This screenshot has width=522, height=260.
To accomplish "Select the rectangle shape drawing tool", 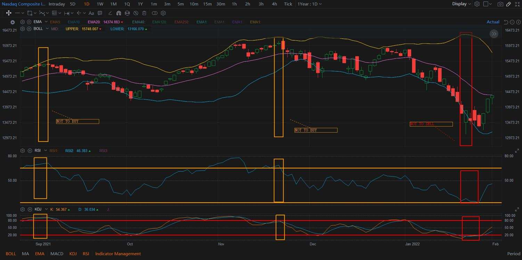I will (x=30, y=13).
